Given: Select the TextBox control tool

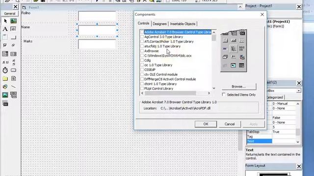Looking at the screenshot, I should point(13,29).
